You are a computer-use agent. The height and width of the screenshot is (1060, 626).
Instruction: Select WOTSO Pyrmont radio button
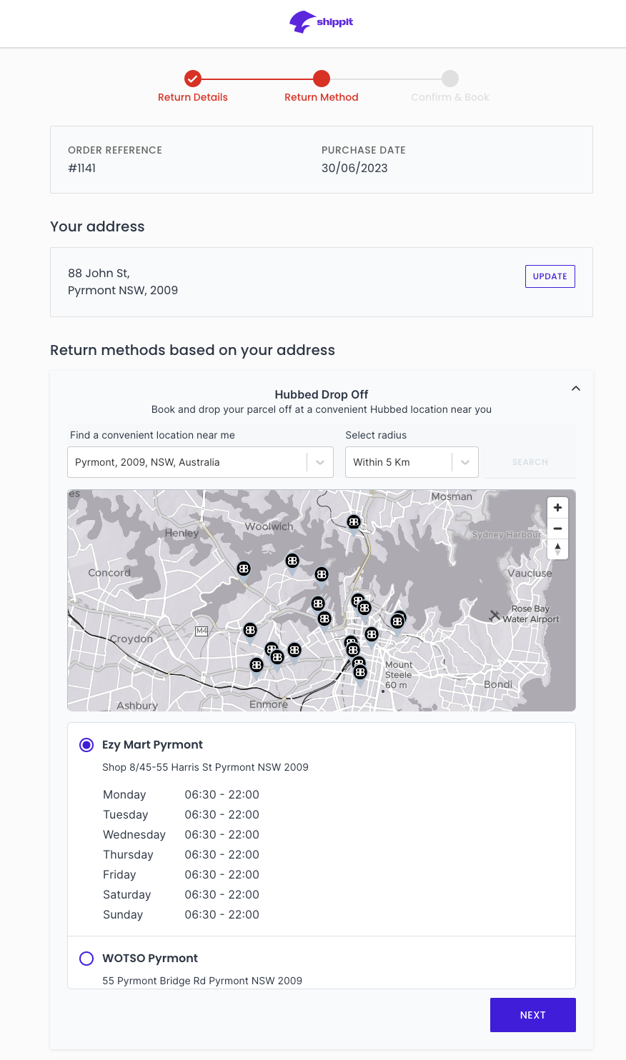(86, 959)
